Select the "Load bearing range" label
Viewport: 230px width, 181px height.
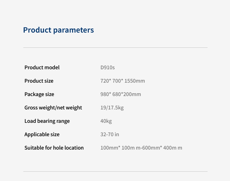[47, 121]
